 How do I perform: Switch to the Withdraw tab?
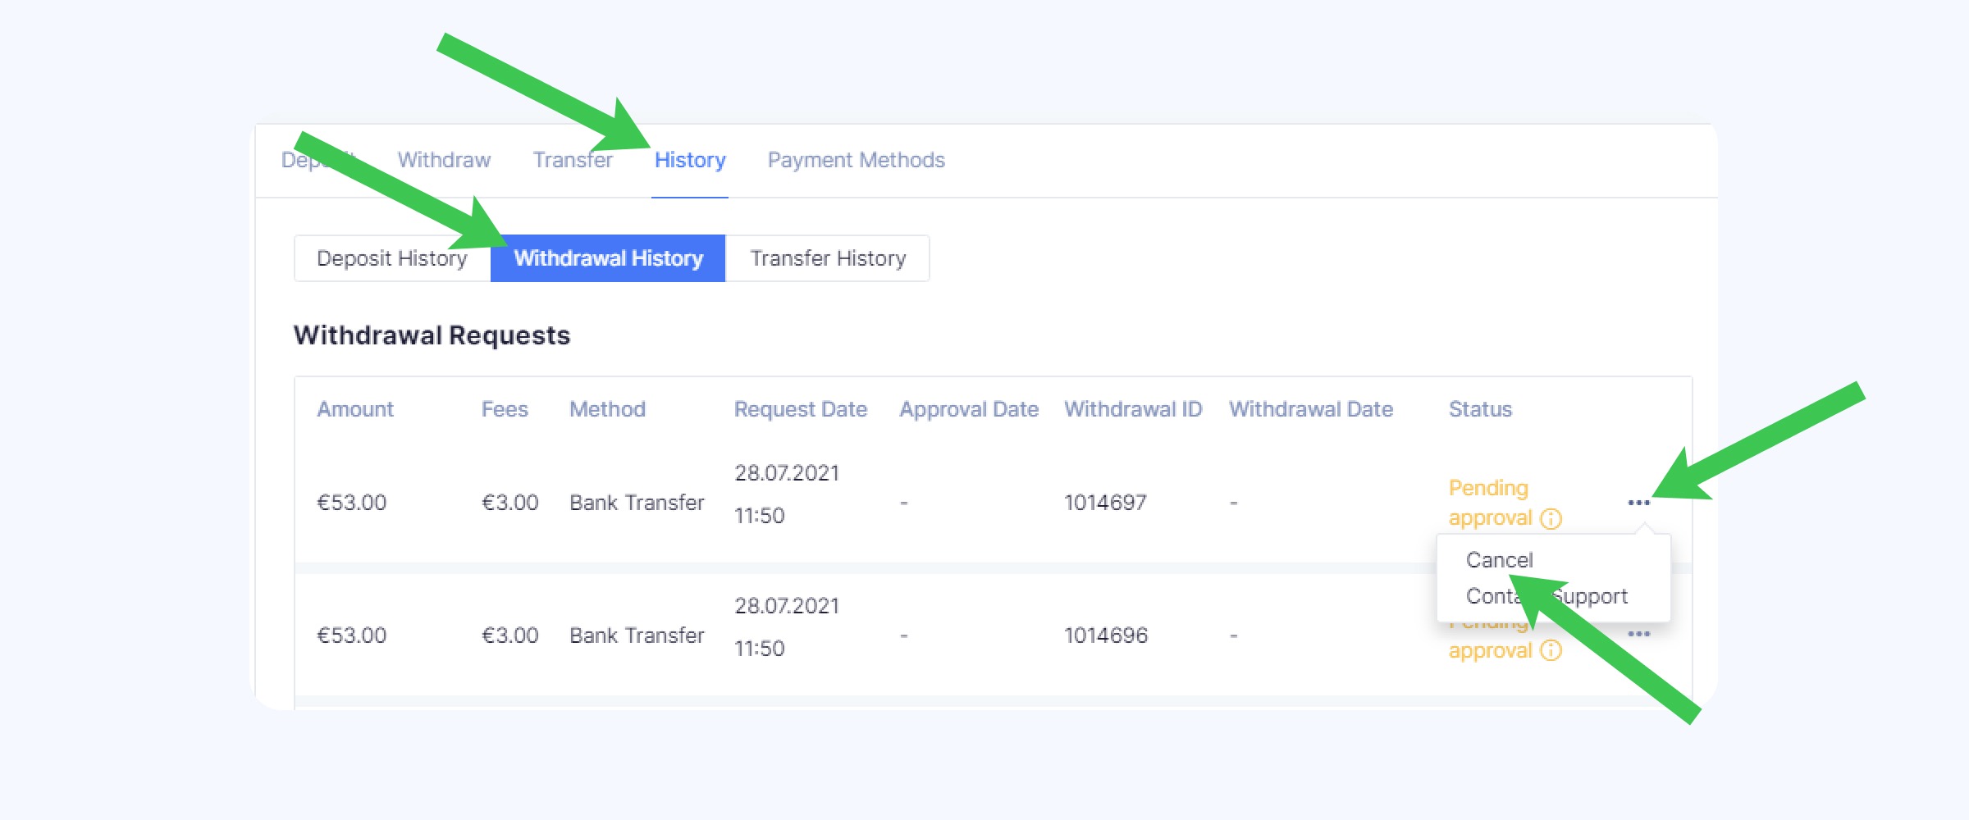click(444, 160)
